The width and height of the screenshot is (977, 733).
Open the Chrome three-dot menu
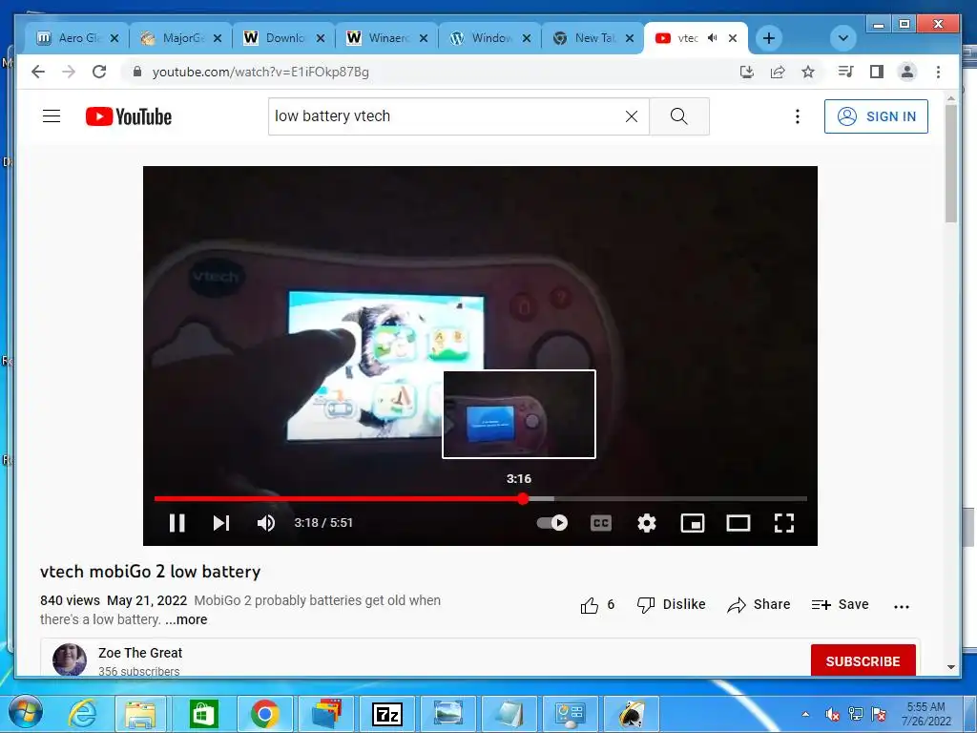(938, 72)
